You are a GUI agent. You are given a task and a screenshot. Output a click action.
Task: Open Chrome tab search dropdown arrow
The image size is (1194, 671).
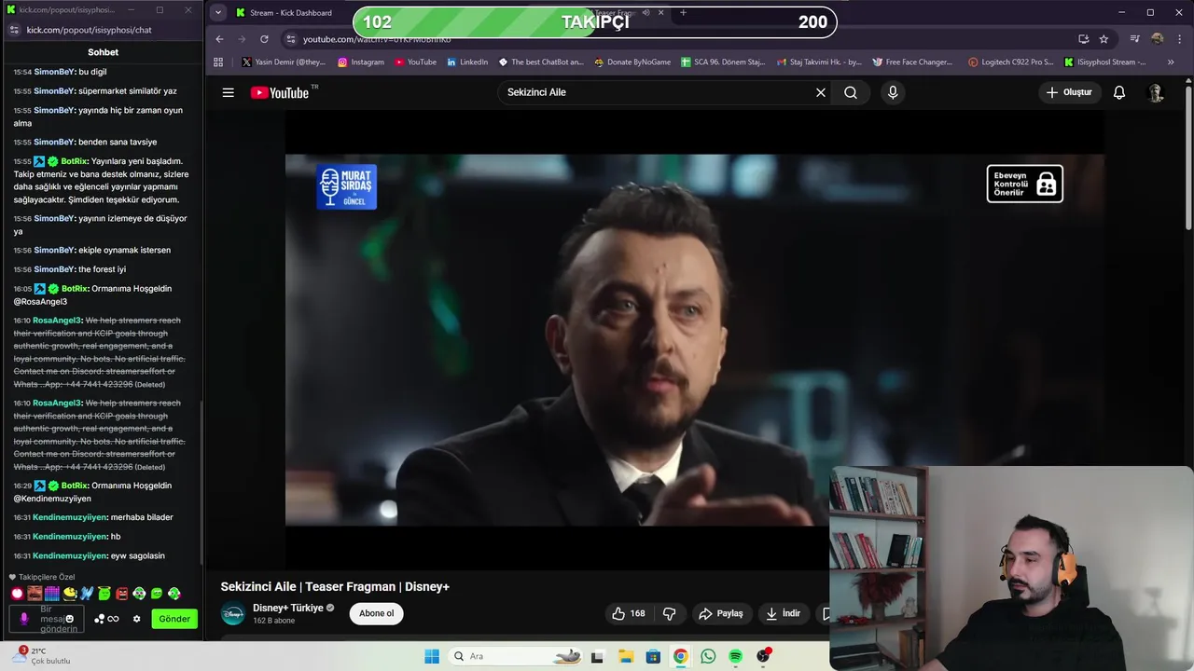point(217,12)
